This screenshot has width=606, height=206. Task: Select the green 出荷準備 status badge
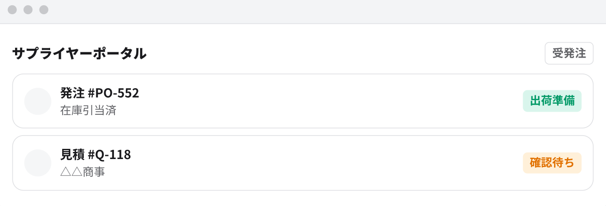(552, 101)
